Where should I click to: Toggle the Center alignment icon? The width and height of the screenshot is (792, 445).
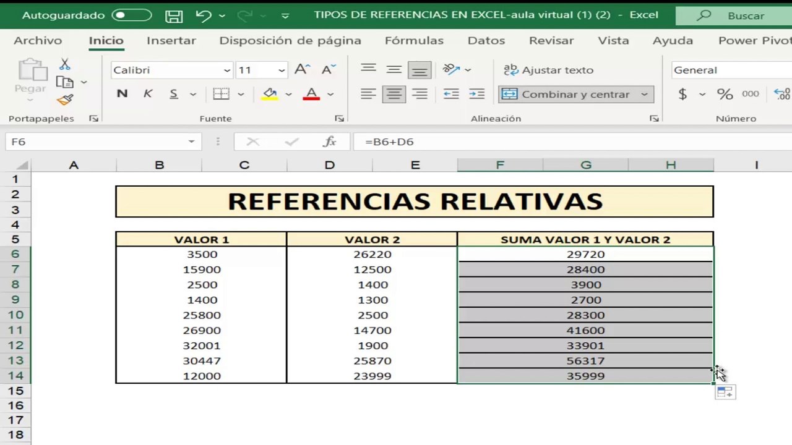[x=394, y=94]
